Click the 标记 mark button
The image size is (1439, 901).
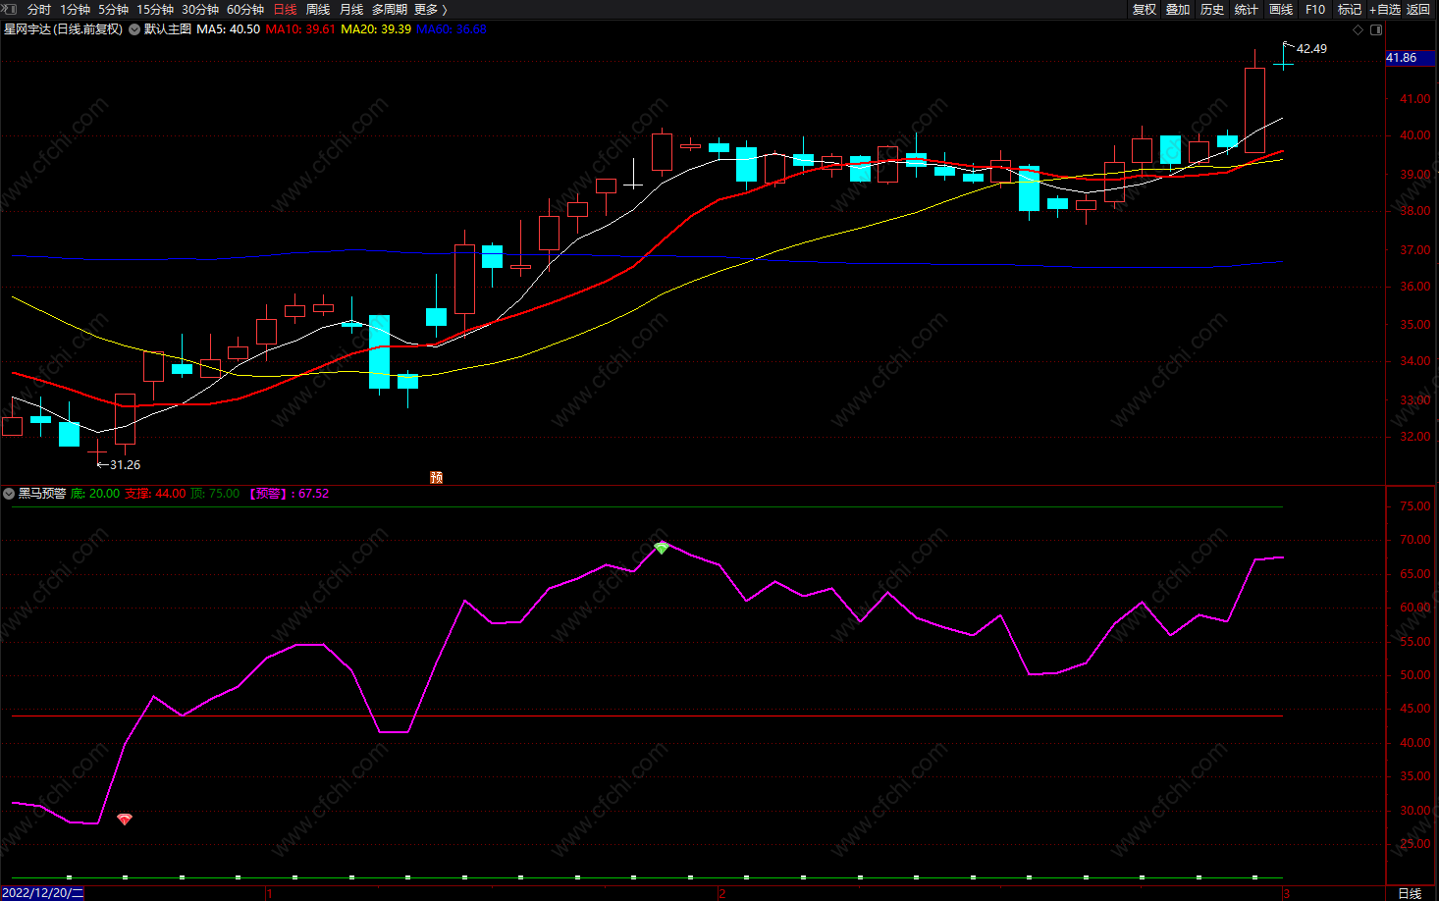[1350, 9]
